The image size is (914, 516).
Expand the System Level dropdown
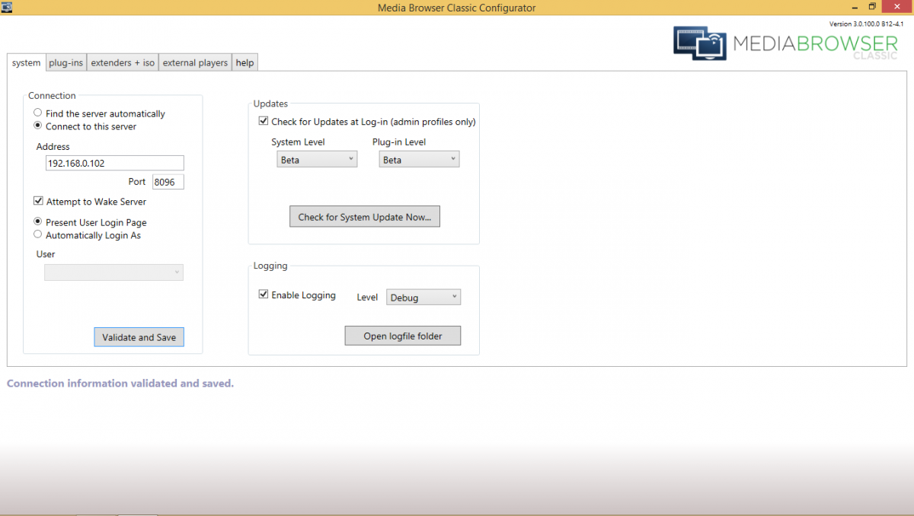[x=317, y=159]
